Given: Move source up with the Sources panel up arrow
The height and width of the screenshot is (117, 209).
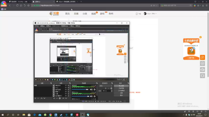Looking at the screenshot, I should (x=63, y=98).
